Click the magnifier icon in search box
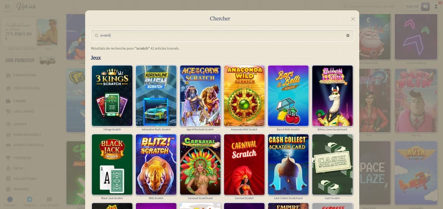Viewport: 443px width, 209px height. [x=96, y=36]
